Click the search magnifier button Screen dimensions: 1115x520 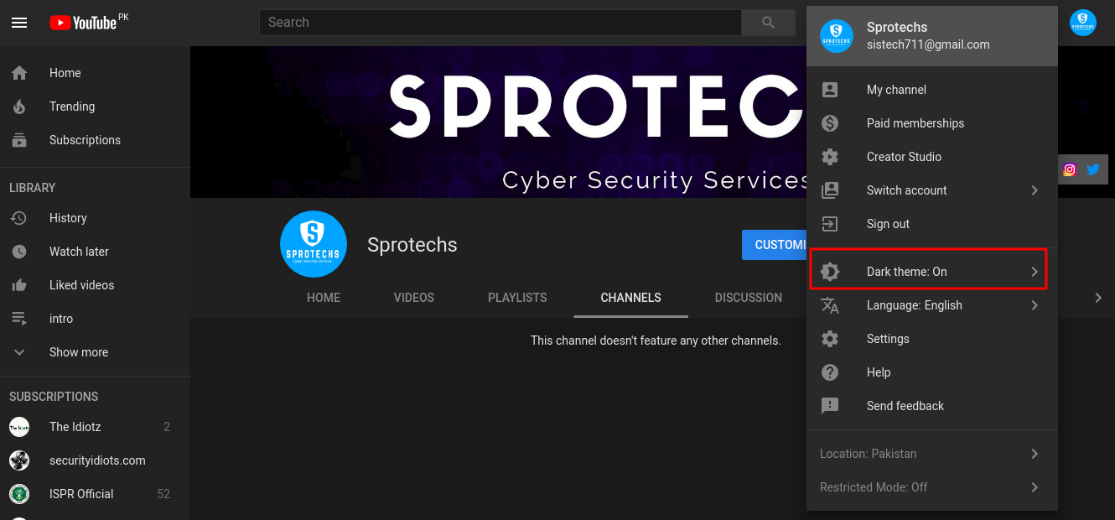[x=768, y=23]
